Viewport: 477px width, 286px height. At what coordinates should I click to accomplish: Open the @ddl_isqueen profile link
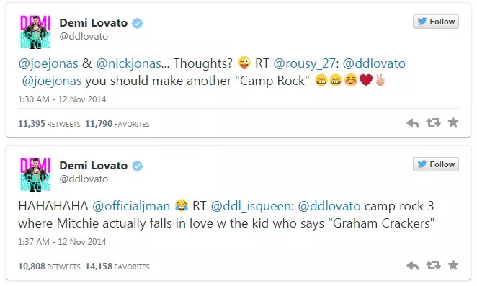(251, 206)
